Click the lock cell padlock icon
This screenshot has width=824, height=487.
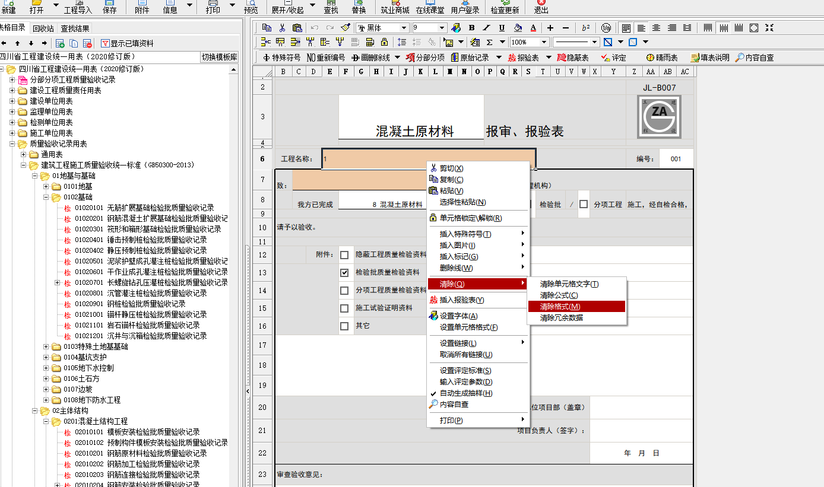point(385,42)
